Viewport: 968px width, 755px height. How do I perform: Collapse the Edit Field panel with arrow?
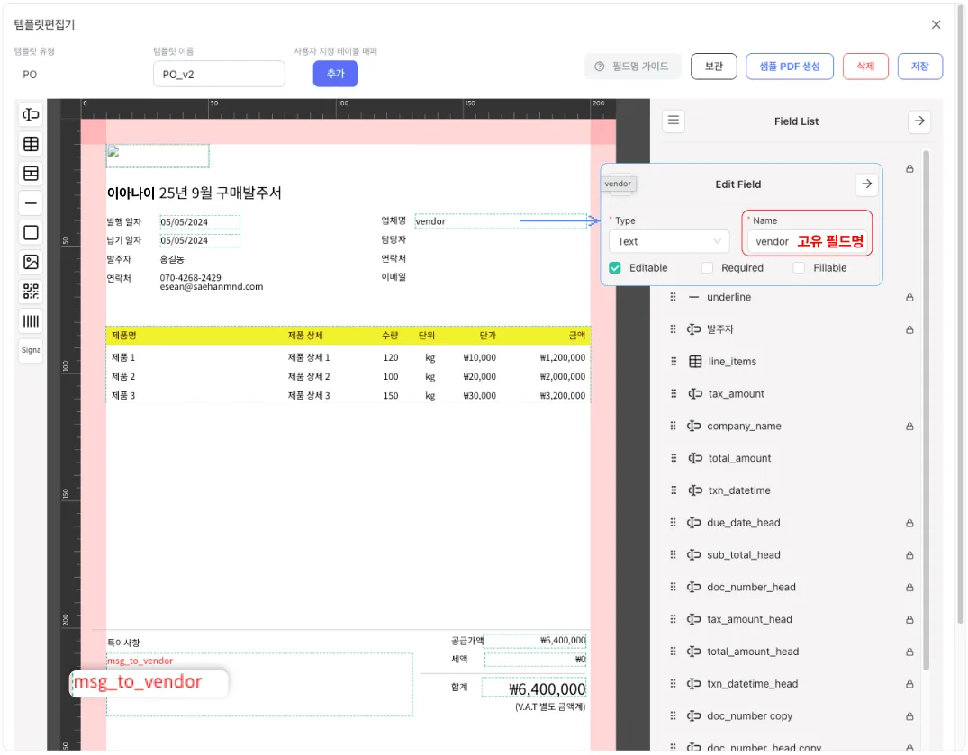[x=866, y=184]
